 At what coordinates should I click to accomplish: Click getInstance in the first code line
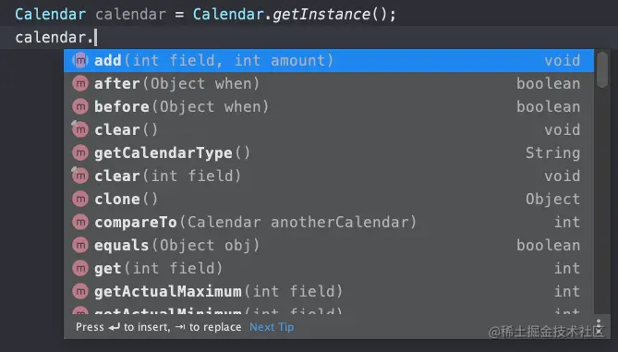[321, 15]
